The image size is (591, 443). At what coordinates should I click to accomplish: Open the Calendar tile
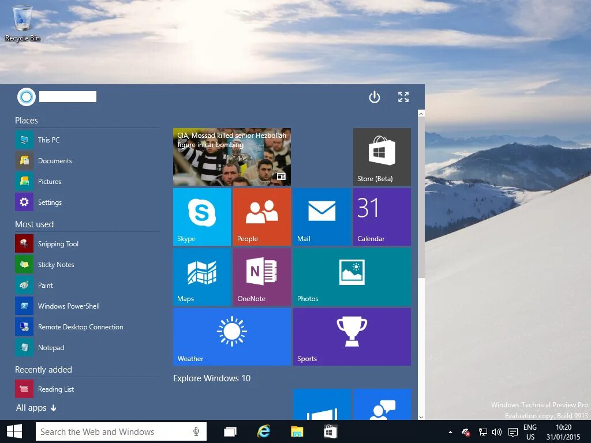tap(382, 217)
